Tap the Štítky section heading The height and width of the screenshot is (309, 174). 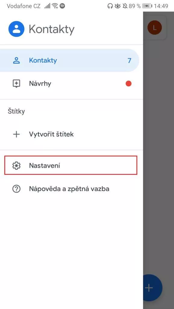16,112
